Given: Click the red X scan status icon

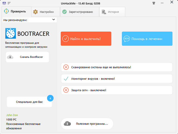Looking at the screenshot, I should (x=66, y=67).
